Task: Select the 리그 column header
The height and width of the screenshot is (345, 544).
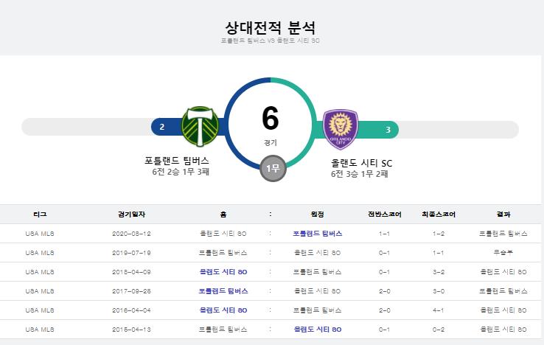Action: tap(40, 214)
